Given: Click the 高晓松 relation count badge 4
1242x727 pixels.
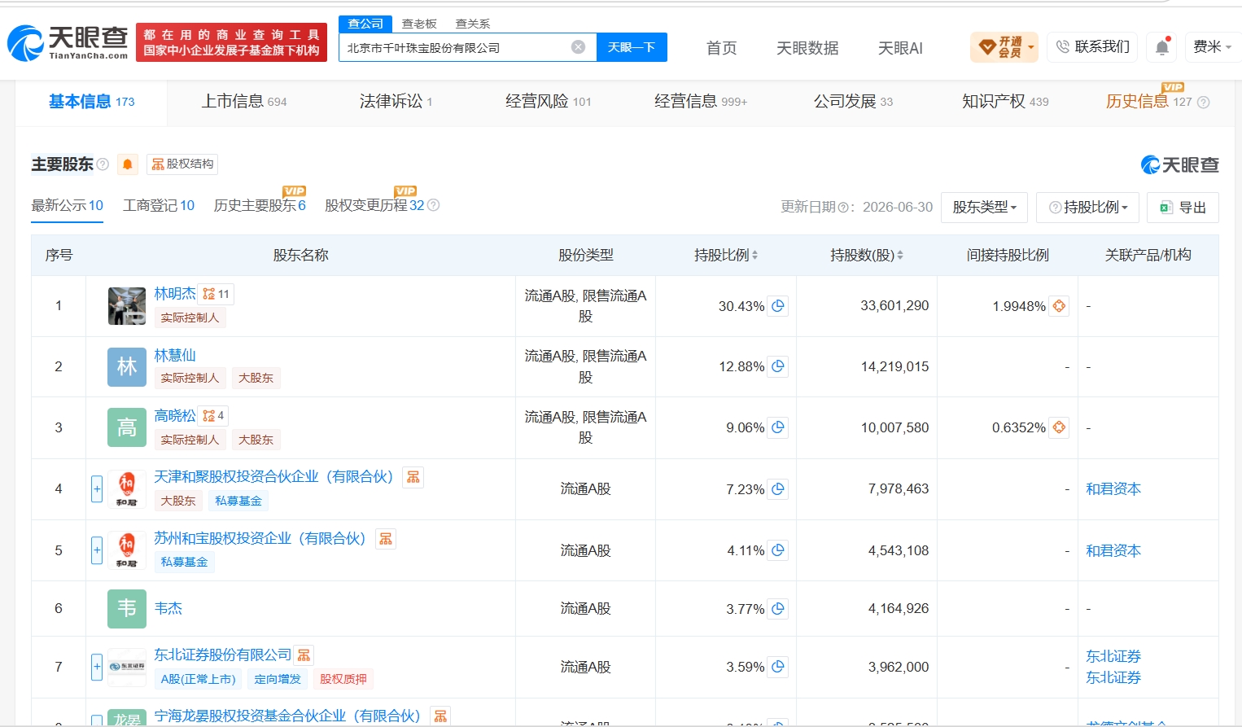Looking at the screenshot, I should point(213,415).
